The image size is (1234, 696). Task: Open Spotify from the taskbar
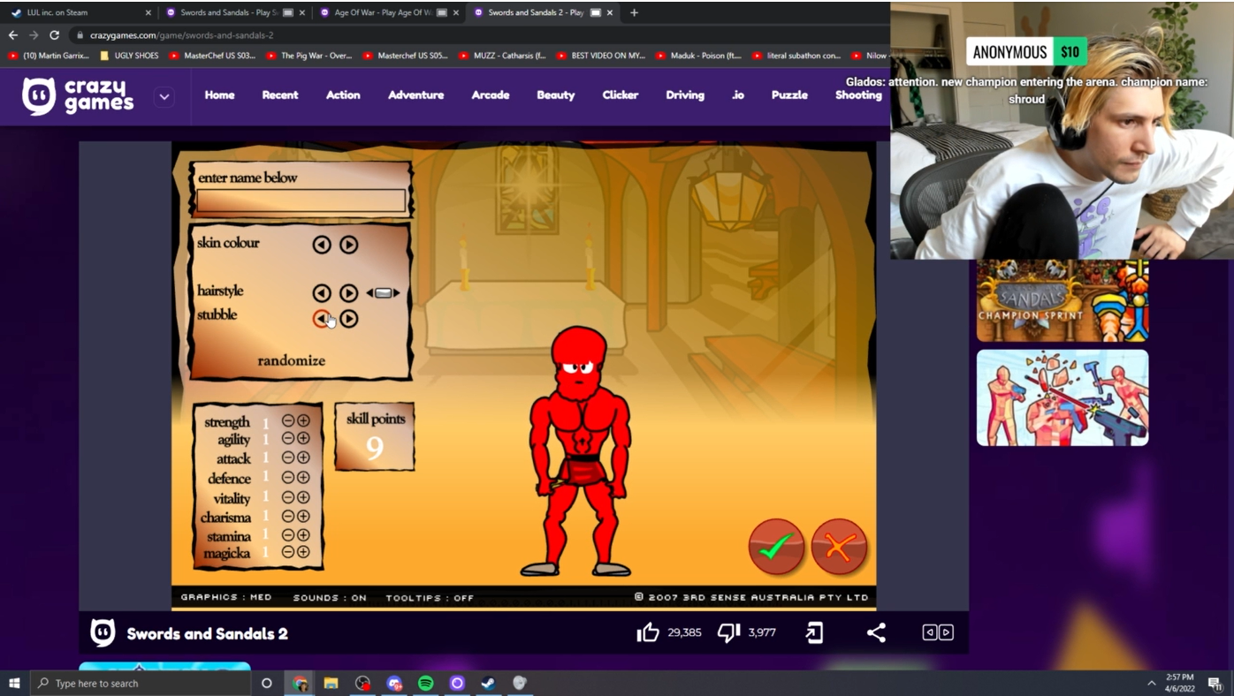(425, 683)
